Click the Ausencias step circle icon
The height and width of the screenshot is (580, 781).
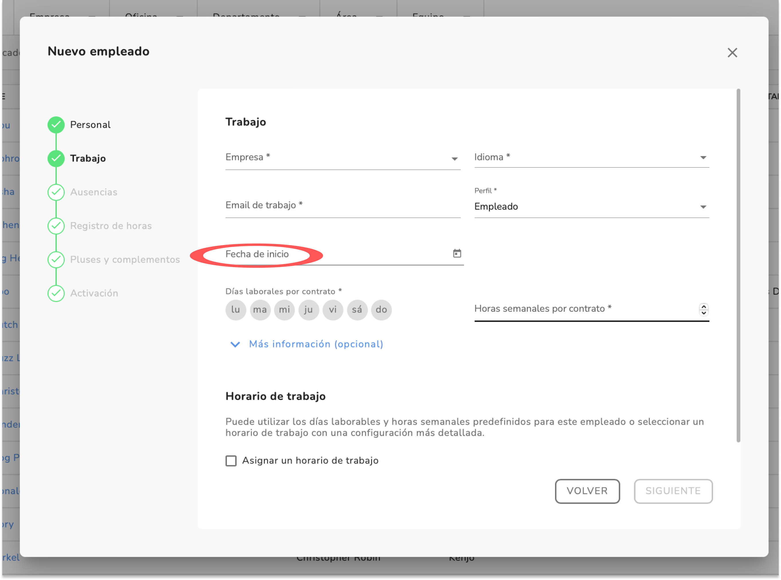click(x=56, y=192)
